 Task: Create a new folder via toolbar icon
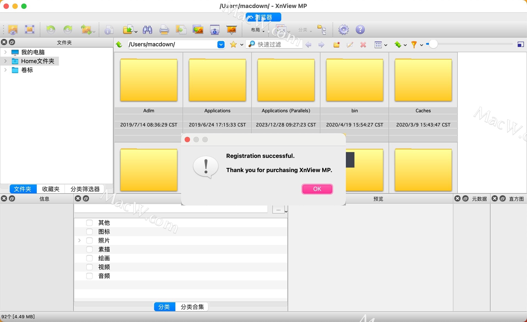click(x=337, y=45)
